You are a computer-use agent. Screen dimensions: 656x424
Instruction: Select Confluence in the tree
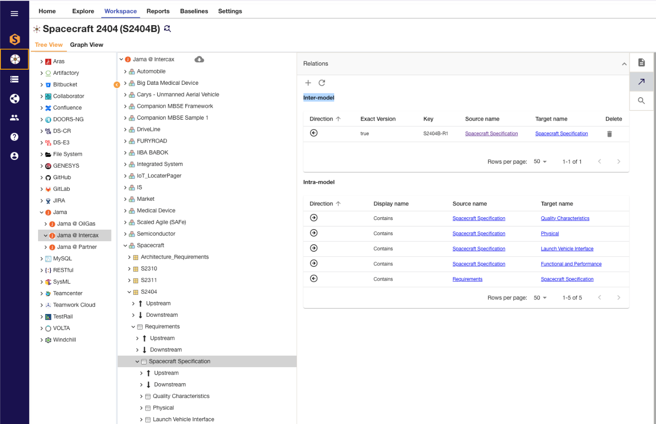(x=67, y=108)
